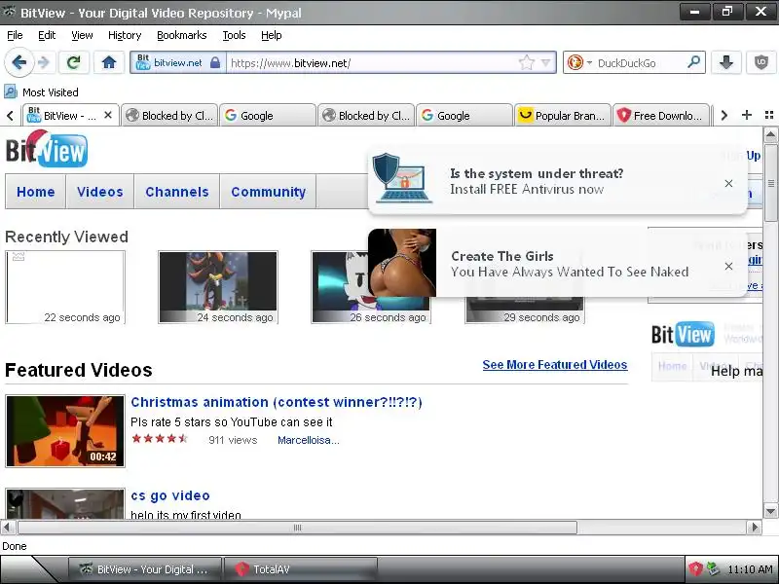Screen dimensions: 779x584
Task: Switch to TotalAV in the taskbar
Action: tap(301, 569)
